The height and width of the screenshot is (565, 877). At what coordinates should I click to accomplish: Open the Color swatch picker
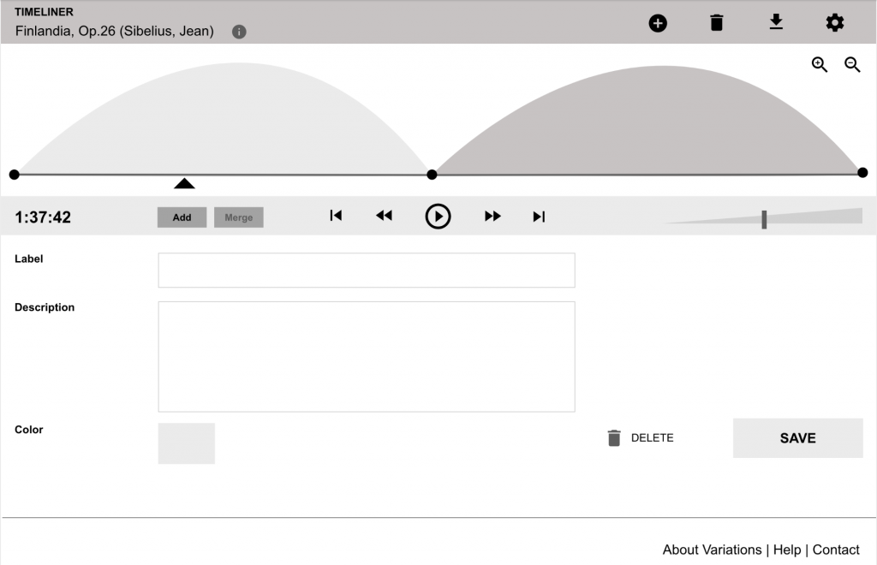pyautogui.click(x=186, y=443)
